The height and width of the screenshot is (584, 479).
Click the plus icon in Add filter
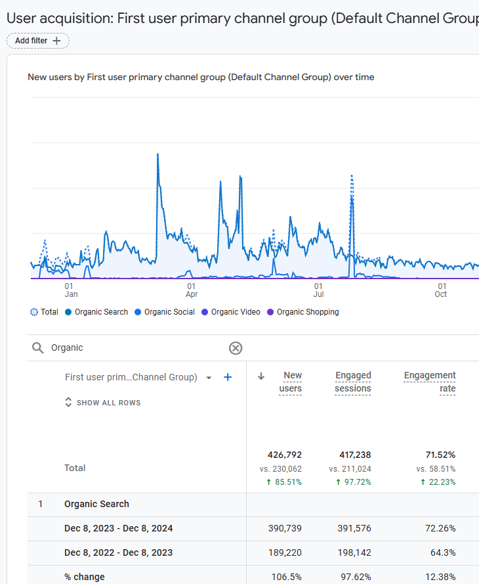pos(56,41)
